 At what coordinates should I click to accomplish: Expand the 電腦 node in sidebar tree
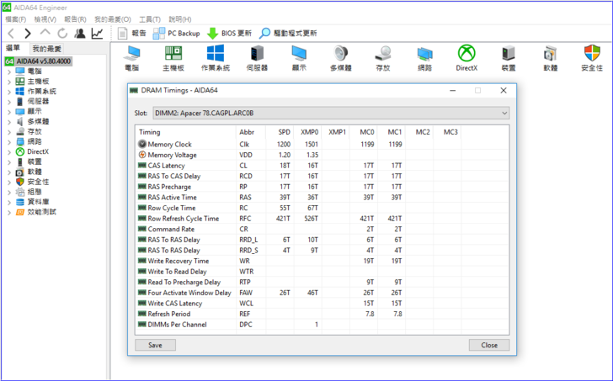pyautogui.click(x=8, y=71)
